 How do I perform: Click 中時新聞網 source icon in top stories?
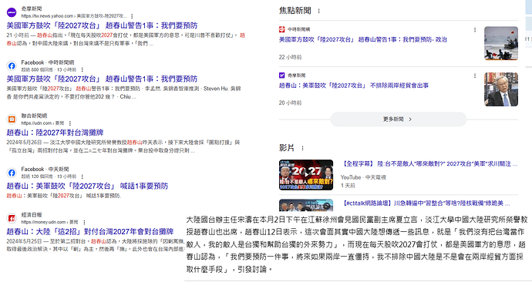[281, 29]
